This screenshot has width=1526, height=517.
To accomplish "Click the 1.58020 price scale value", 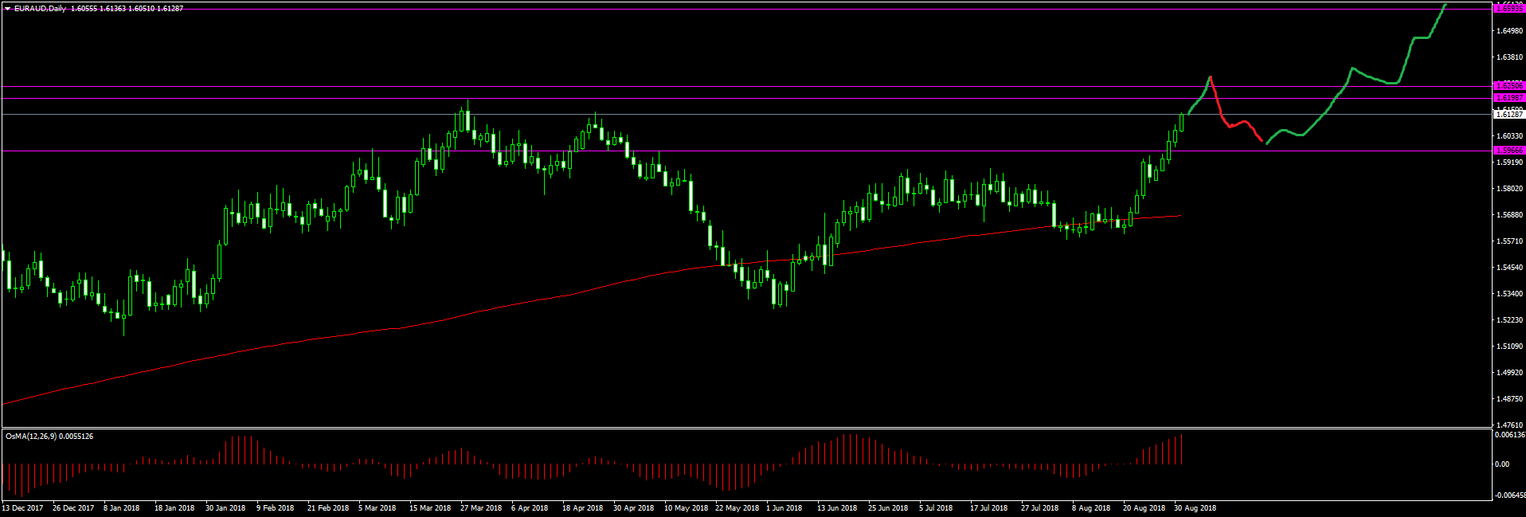I will [x=1510, y=189].
